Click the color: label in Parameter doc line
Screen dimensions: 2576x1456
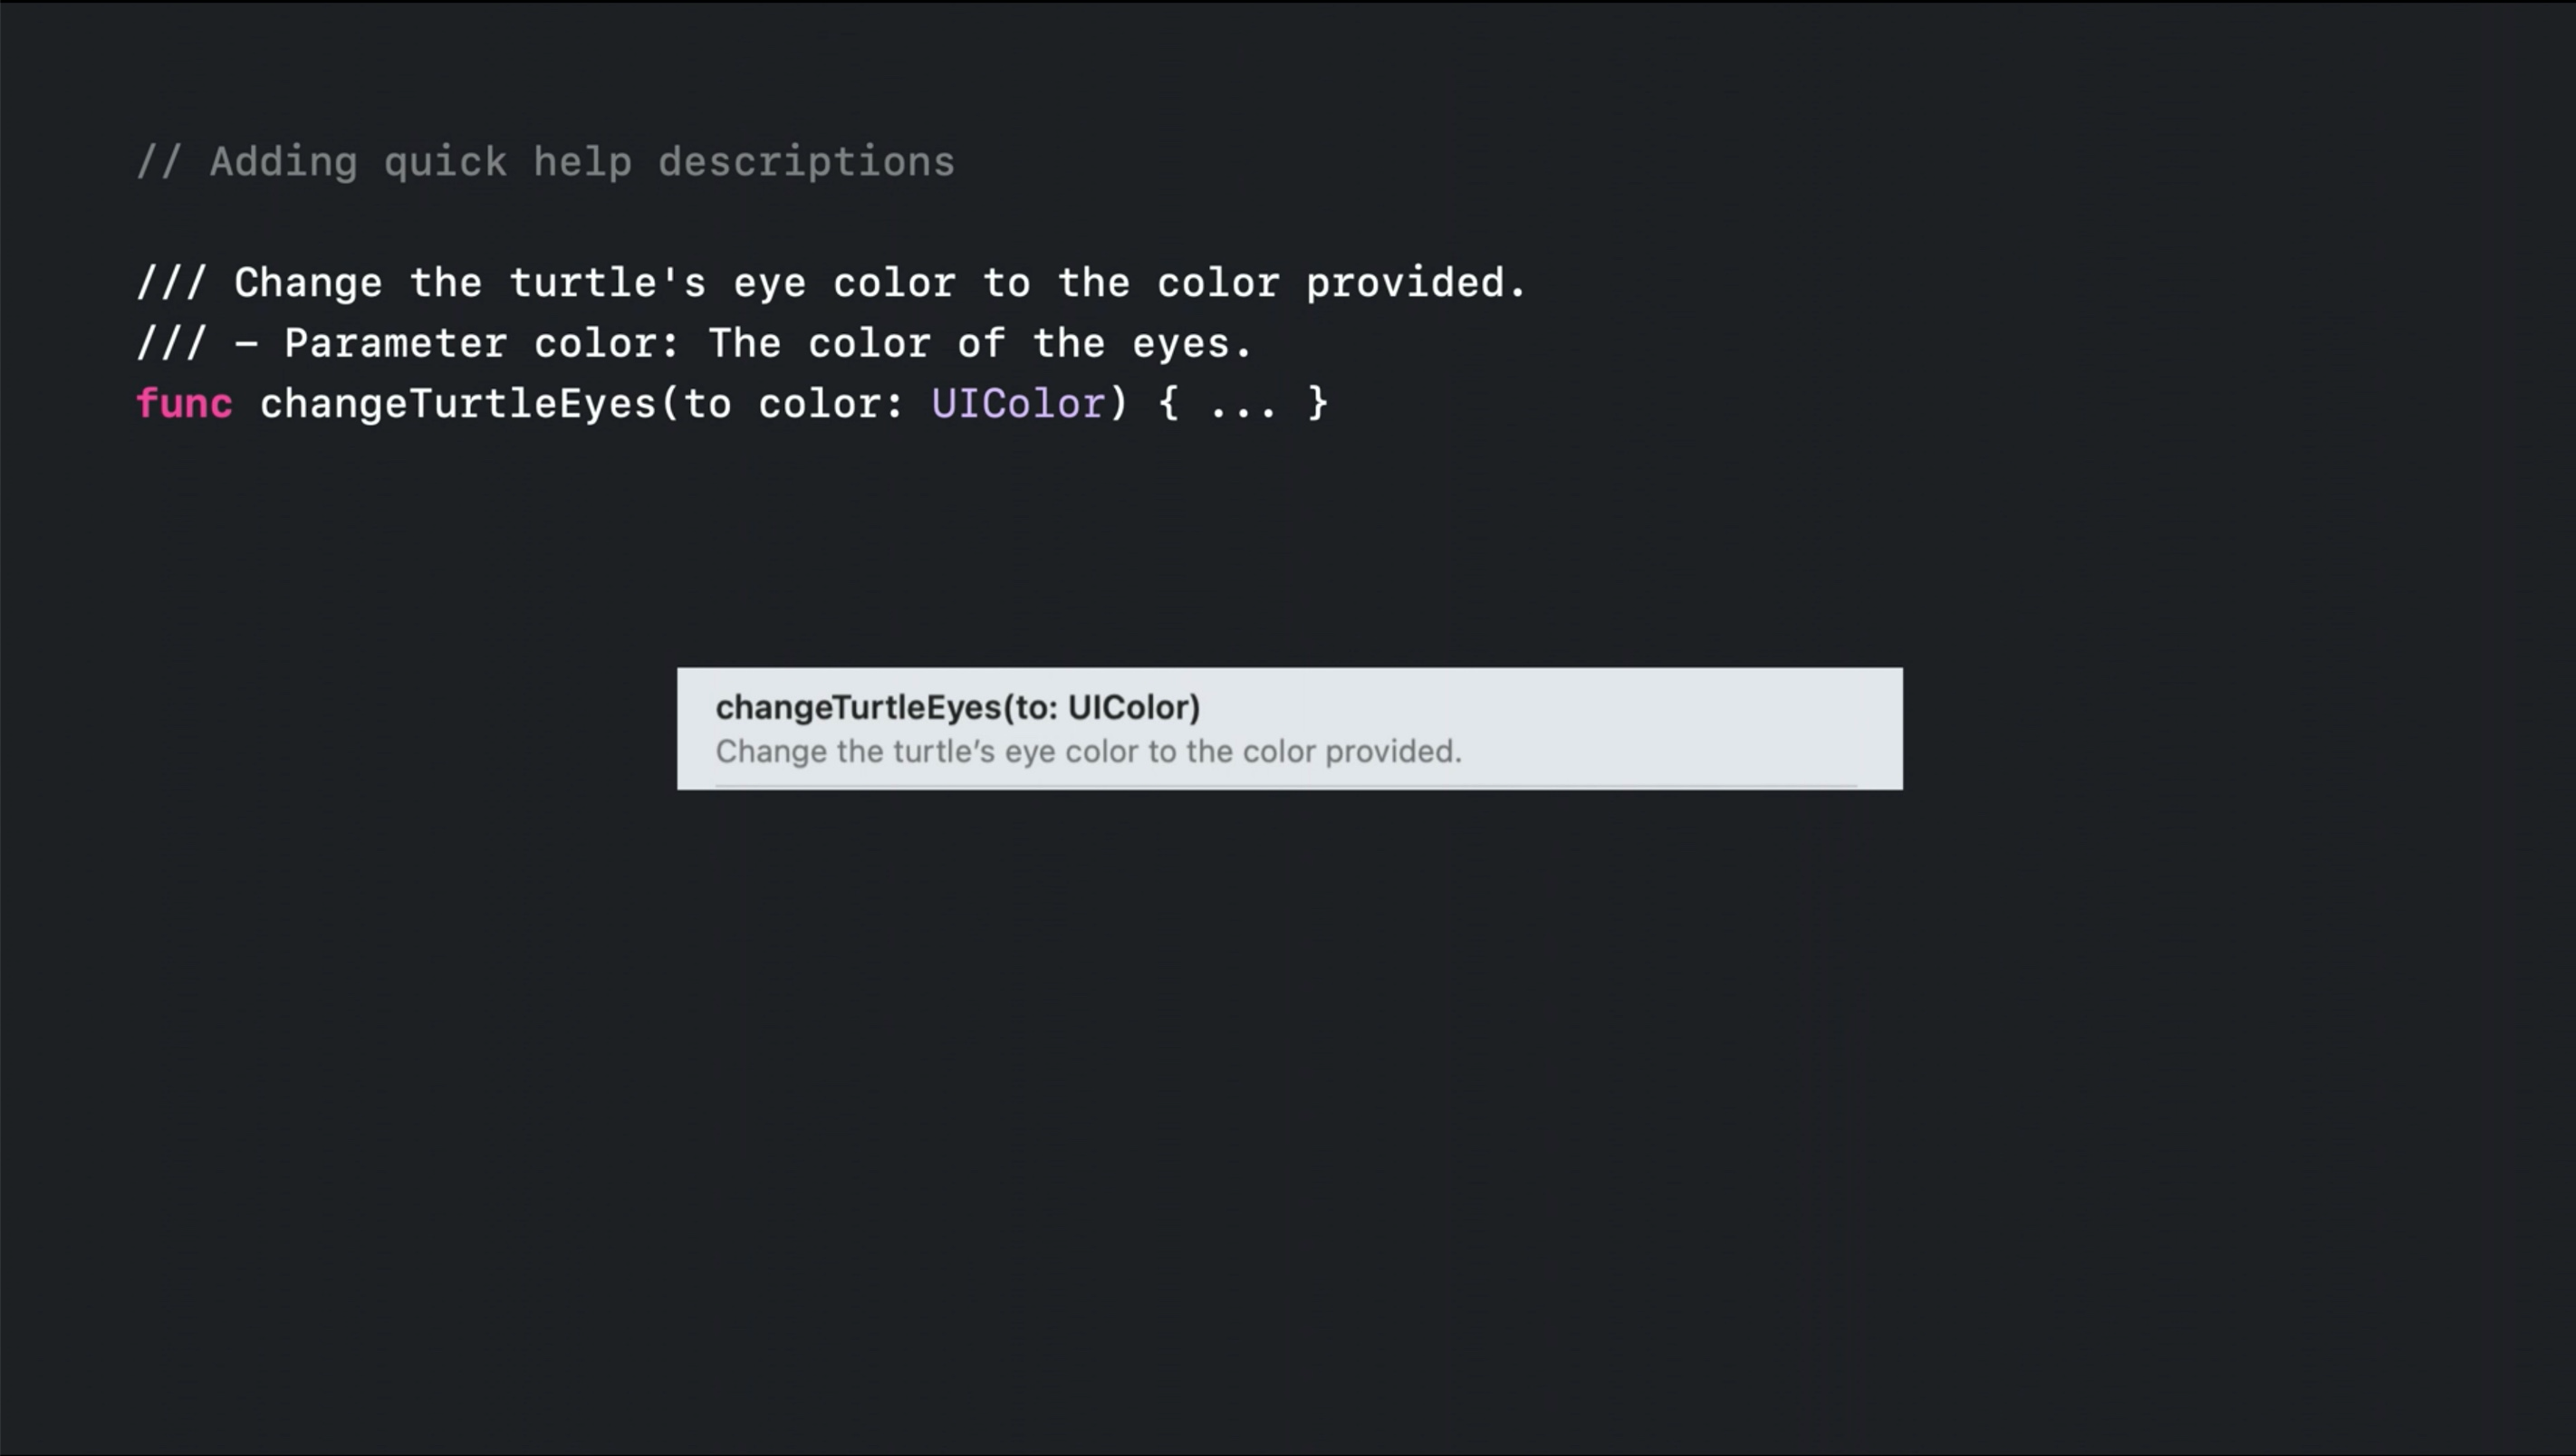(607, 344)
